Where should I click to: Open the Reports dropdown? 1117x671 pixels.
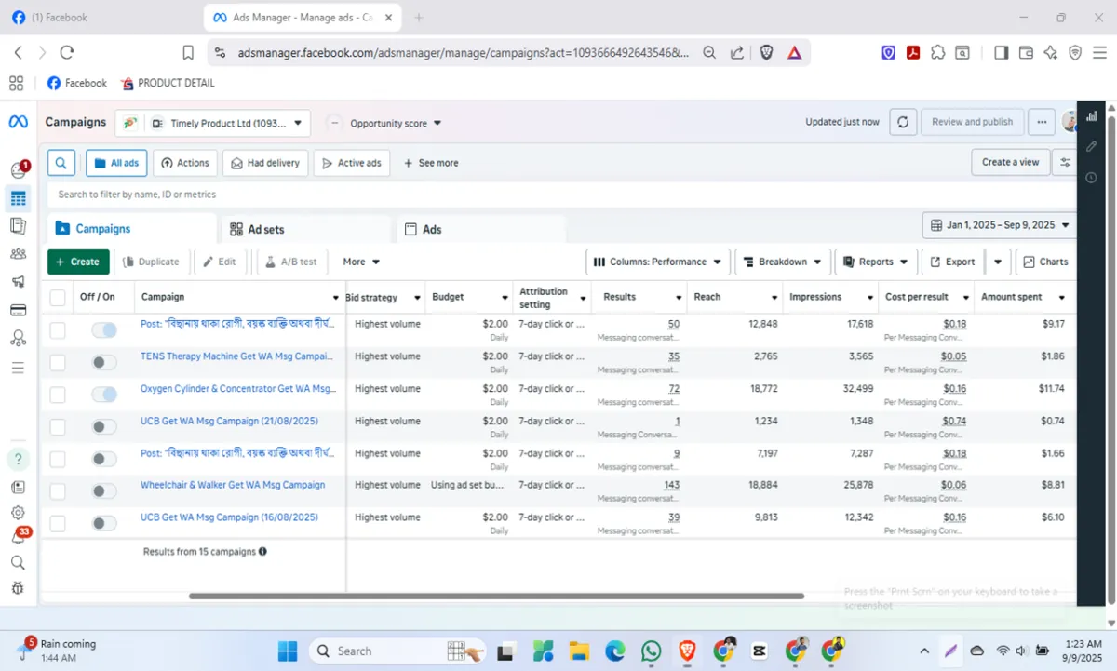click(x=875, y=262)
